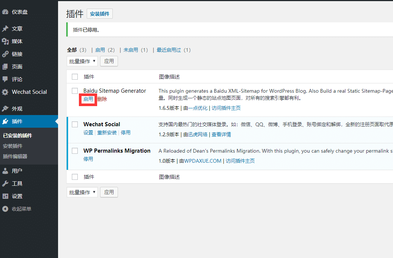Image resolution: width=393 pixels, height=258 pixels.
Task: Click the 安装插件 install plugin button
Action: point(99,13)
